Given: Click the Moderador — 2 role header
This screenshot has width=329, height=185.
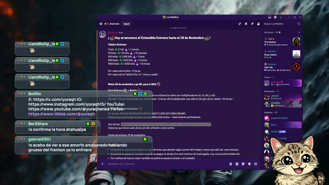Looking at the screenshot, I should point(271,91).
